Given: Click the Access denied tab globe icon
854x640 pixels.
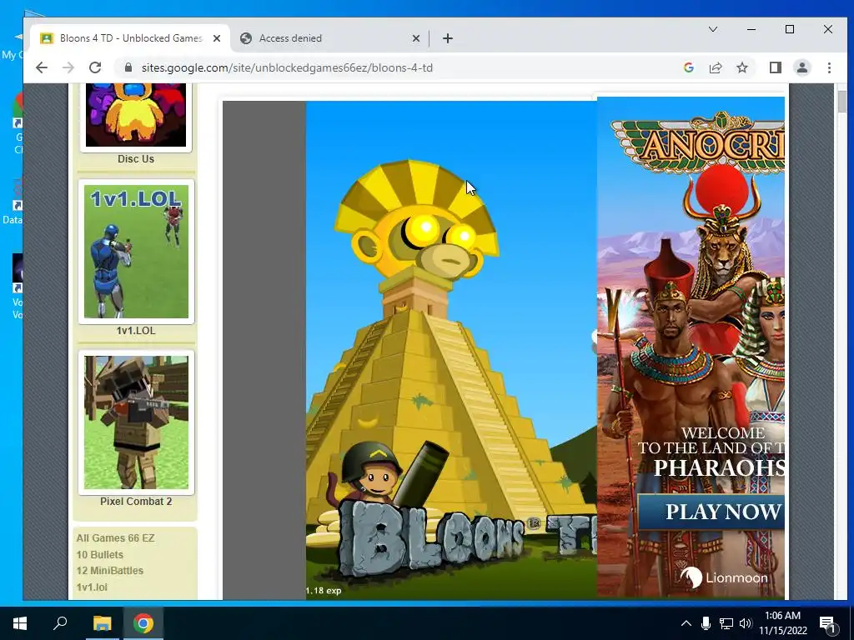Looking at the screenshot, I should coord(246,38).
